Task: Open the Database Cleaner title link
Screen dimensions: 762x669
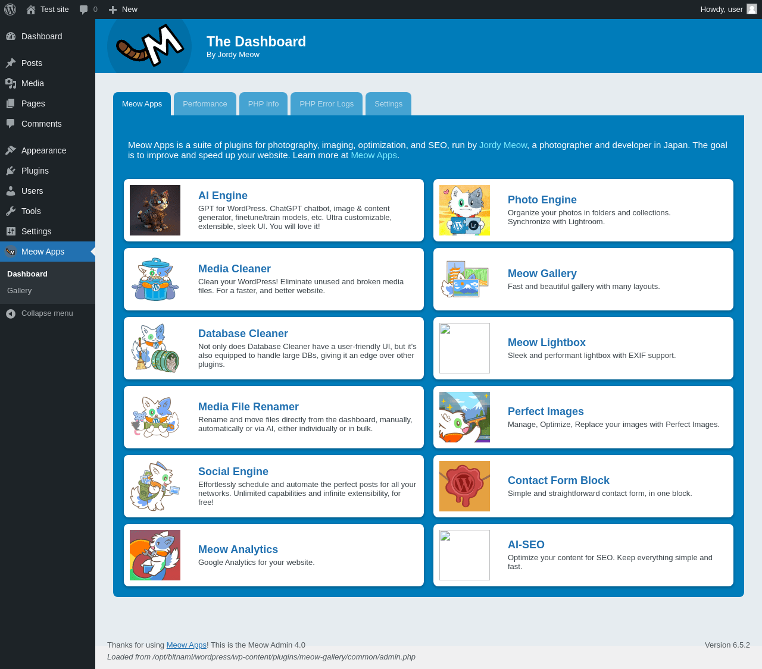Action: point(243,334)
